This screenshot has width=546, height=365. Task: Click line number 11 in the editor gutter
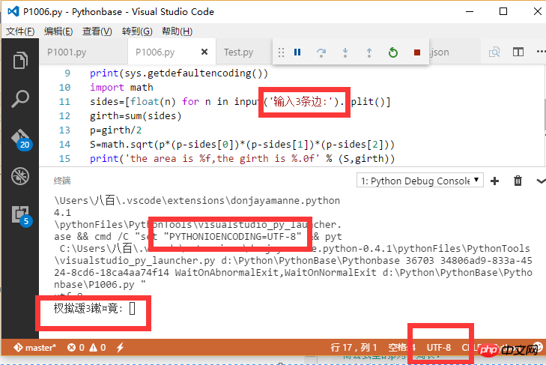tap(64, 102)
